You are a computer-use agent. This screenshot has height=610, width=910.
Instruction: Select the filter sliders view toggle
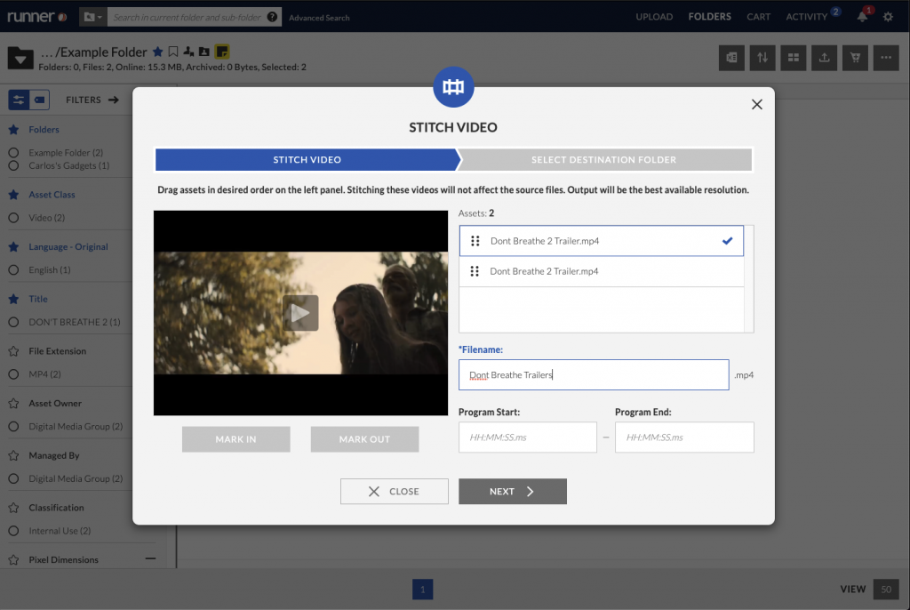pos(19,100)
